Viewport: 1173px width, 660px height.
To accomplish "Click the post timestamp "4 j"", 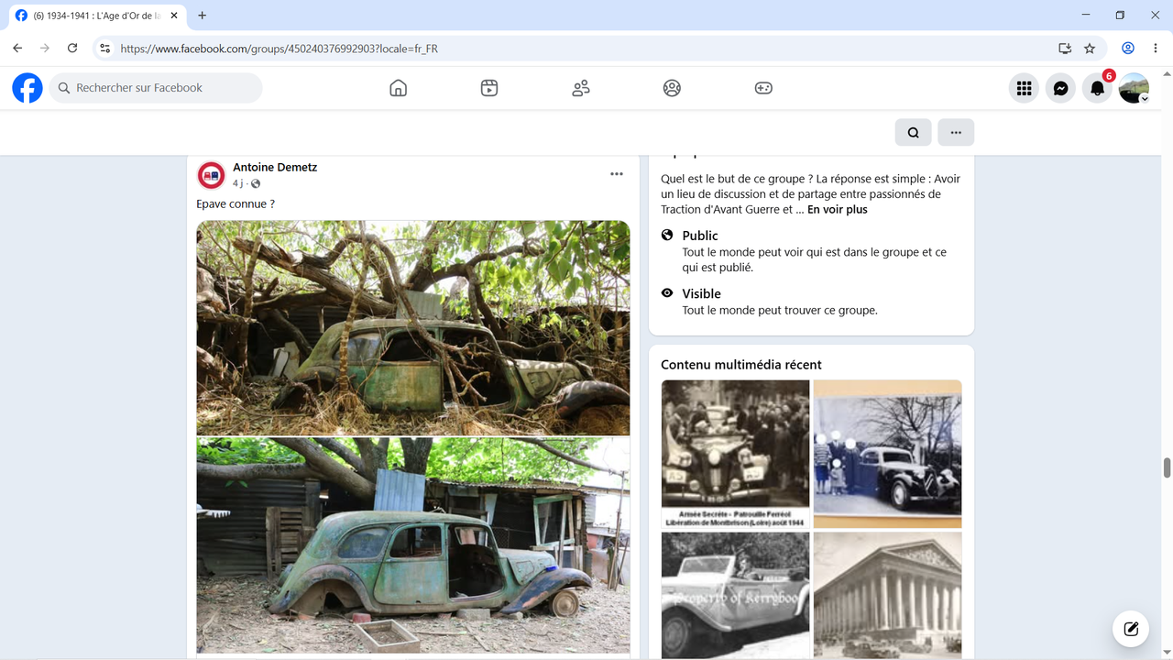I will coord(240,183).
